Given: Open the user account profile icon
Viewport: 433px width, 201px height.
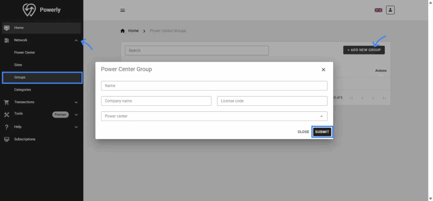Looking at the screenshot, I should [x=390, y=10].
